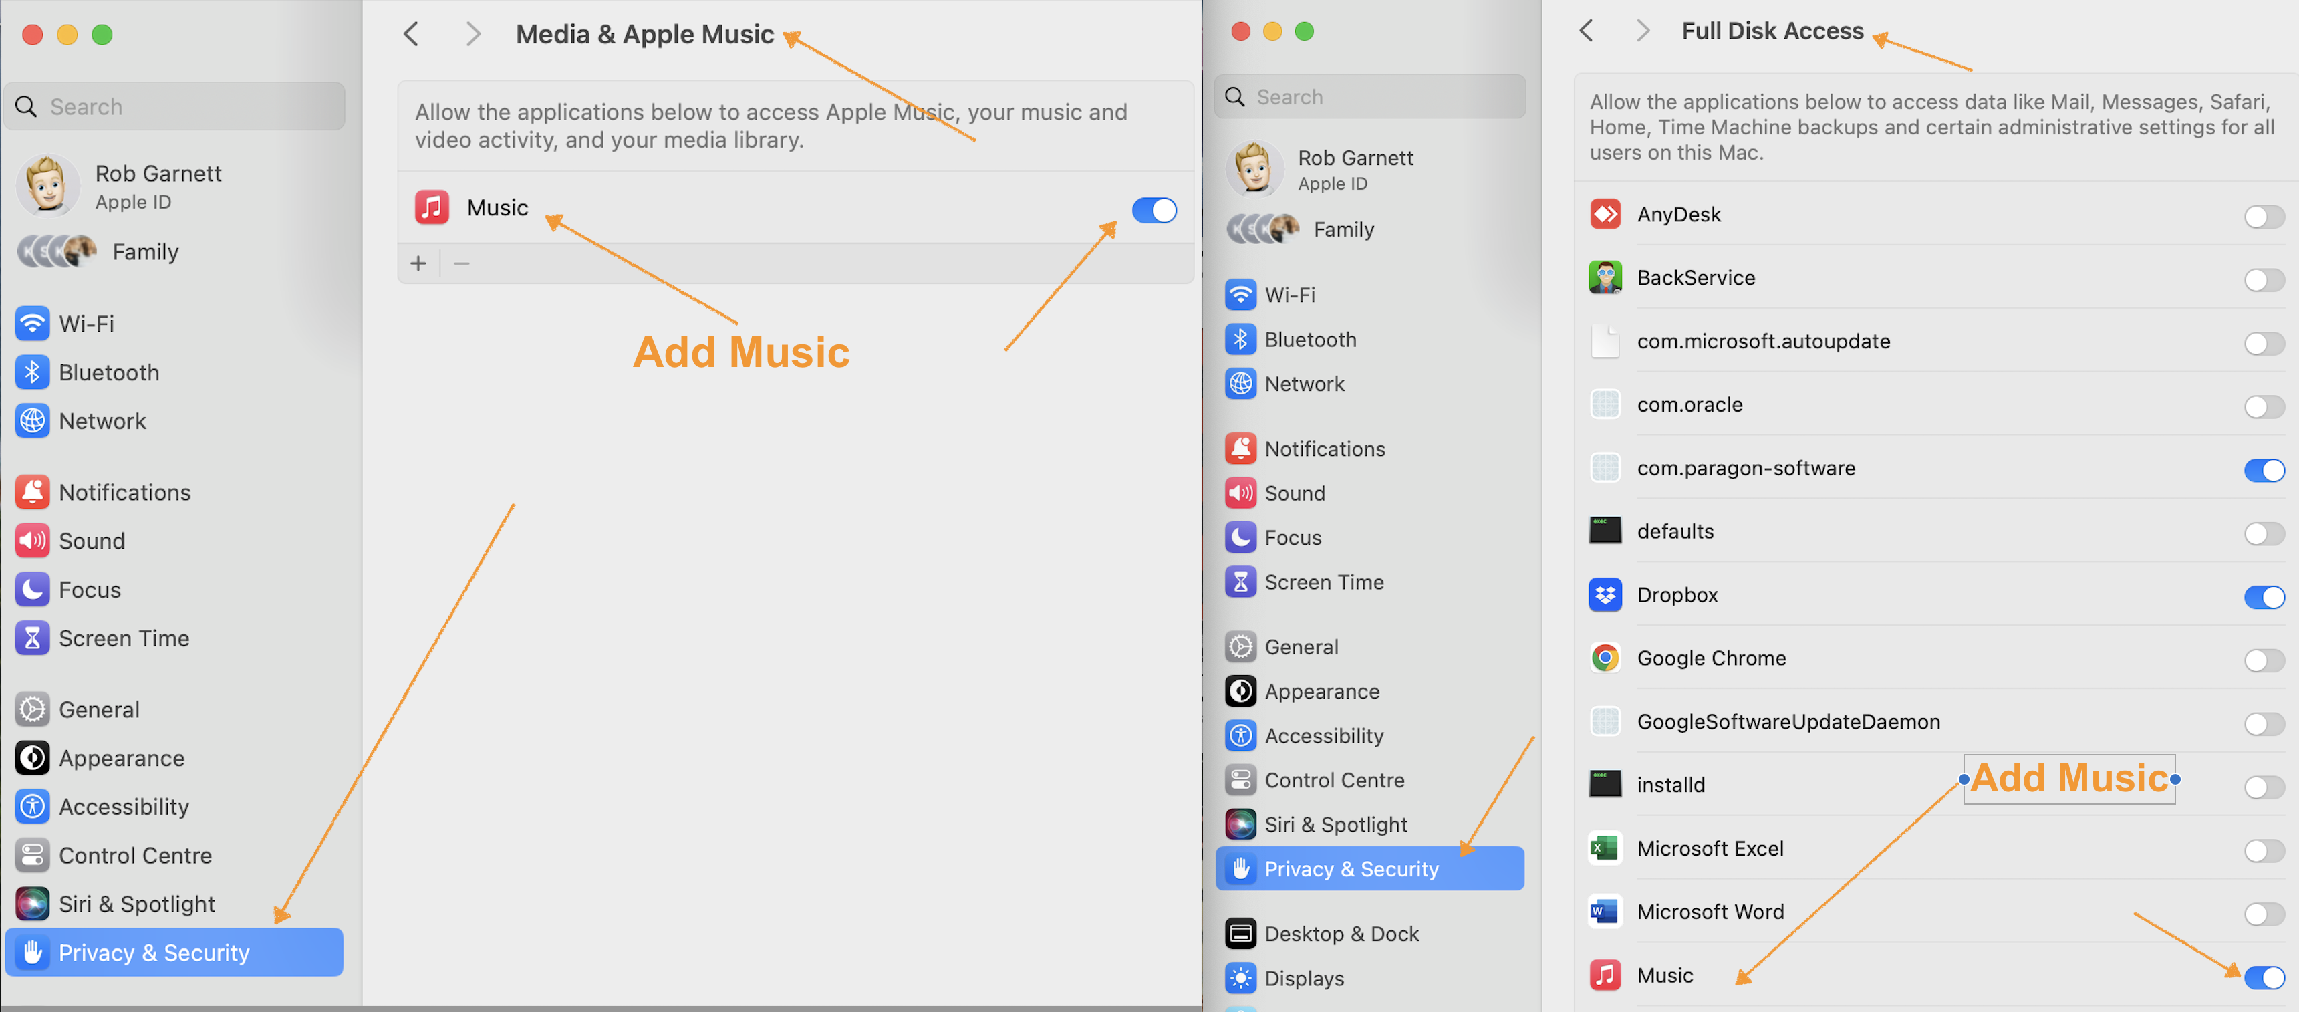Screen dimensions: 2299x1012
Task: Go back from Full Disk Access pane
Action: pos(1586,31)
